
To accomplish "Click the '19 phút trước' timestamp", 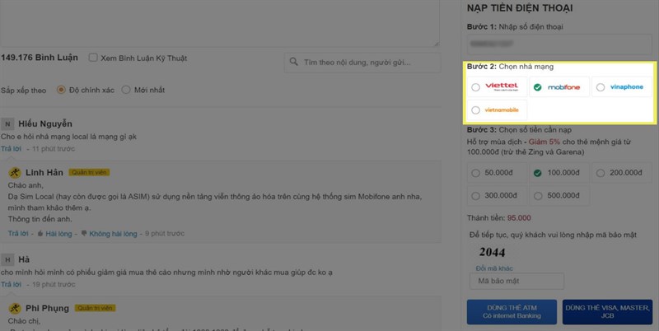I will 54,284.
